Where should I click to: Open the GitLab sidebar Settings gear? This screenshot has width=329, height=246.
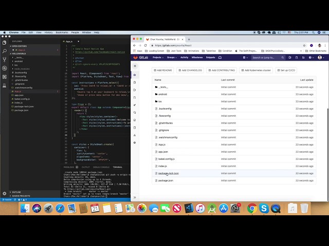coord(135,142)
